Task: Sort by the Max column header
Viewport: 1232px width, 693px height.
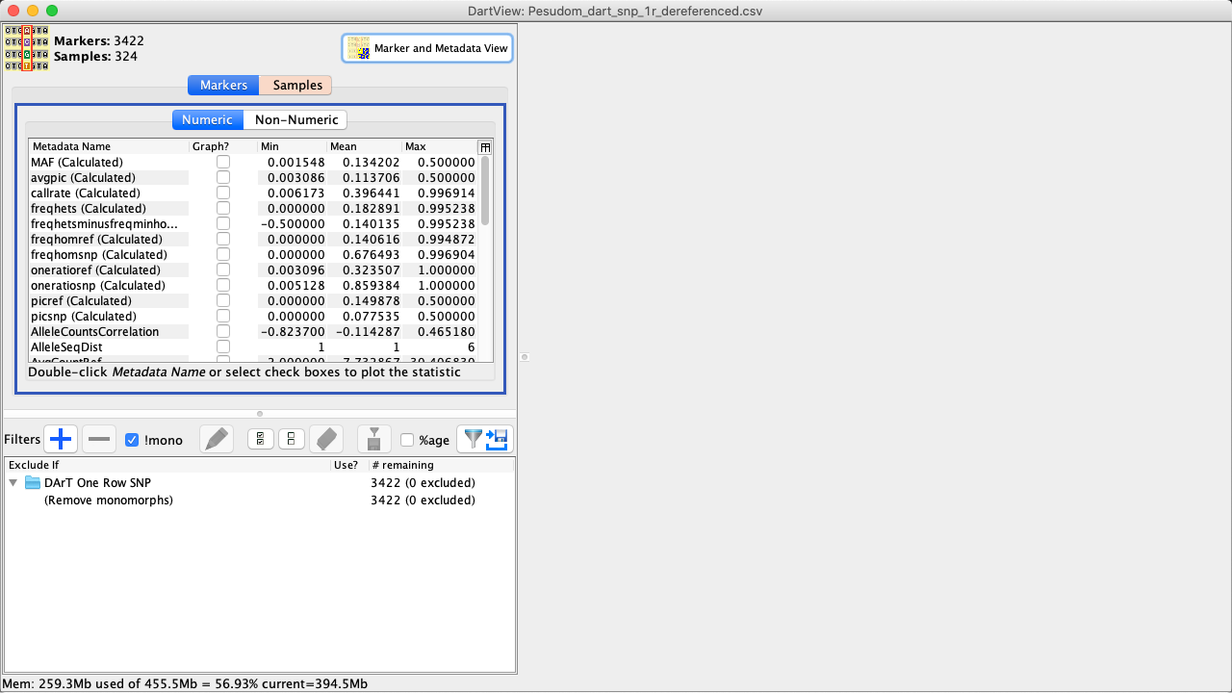Action: [x=440, y=146]
